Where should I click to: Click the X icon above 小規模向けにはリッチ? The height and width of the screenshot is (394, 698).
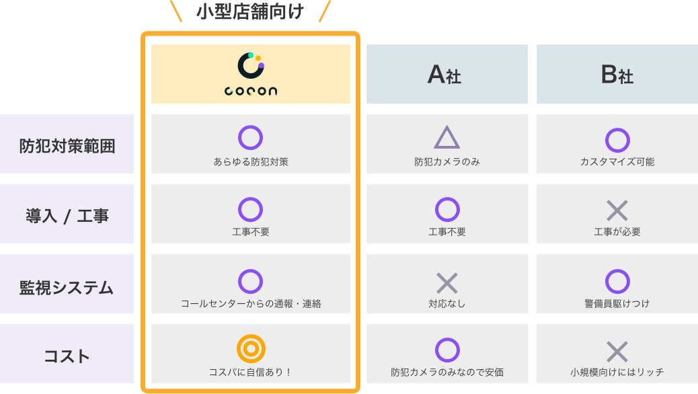(x=617, y=352)
